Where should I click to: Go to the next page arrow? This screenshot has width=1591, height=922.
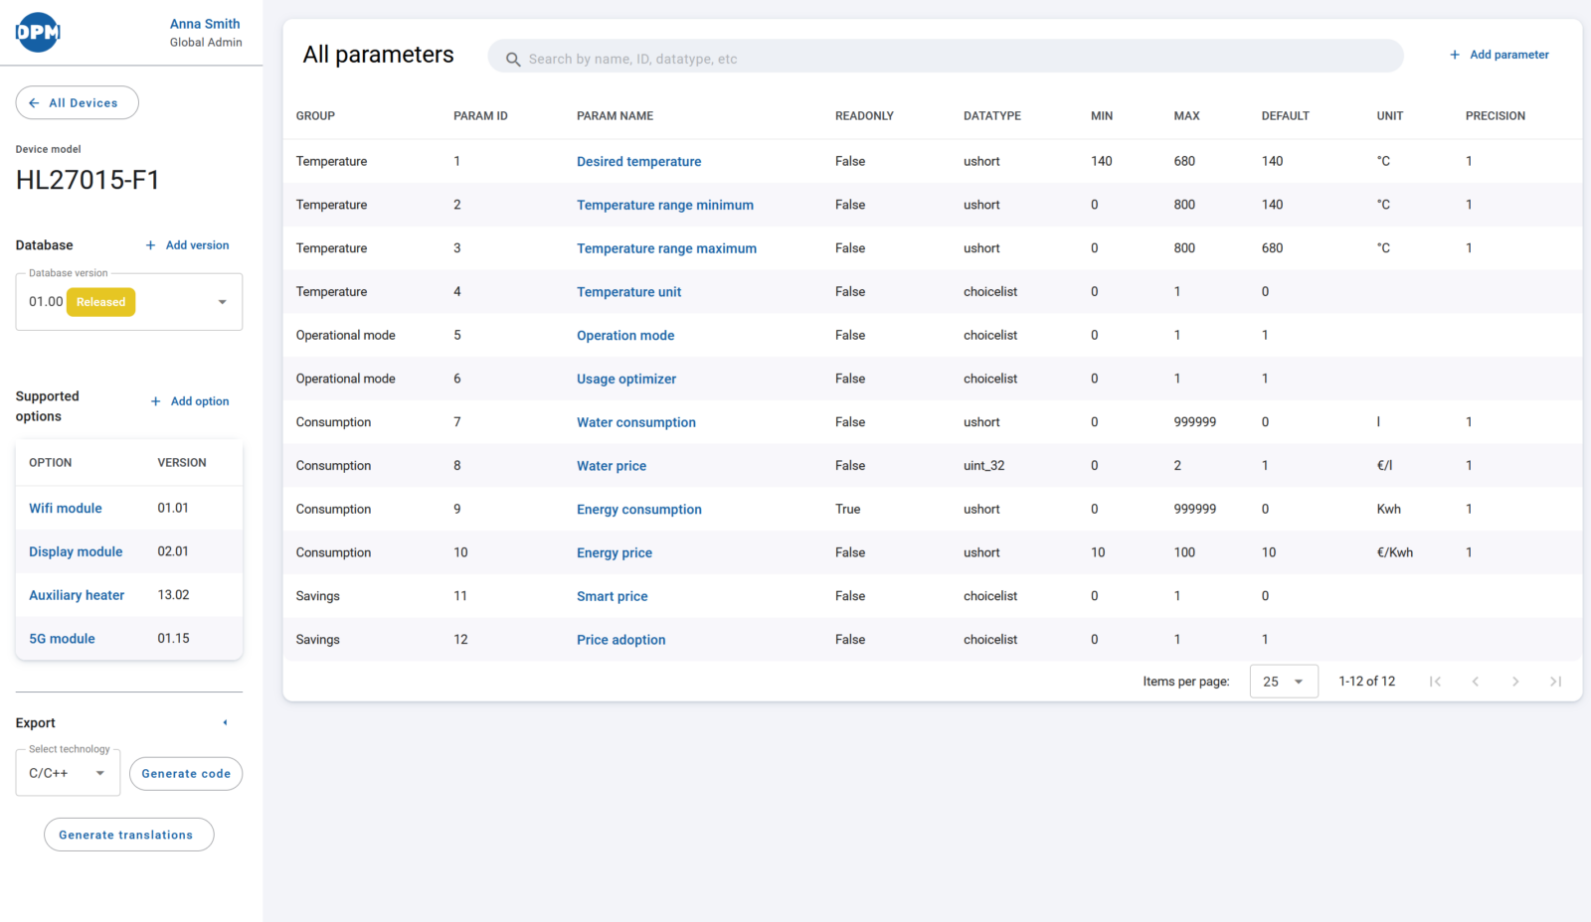pyautogui.click(x=1515, y=682)
